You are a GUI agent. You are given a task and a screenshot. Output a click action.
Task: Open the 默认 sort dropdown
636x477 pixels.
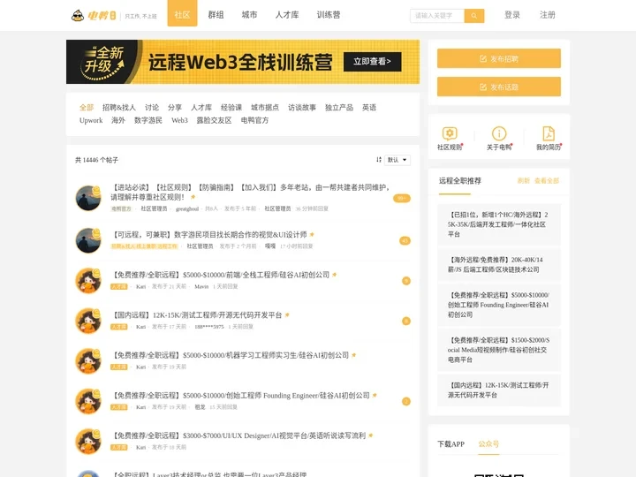pos(397,160)
